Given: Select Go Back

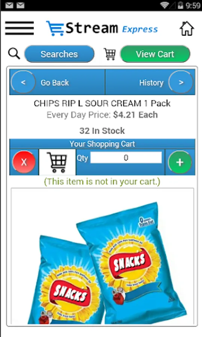Looking at the screenshot, I should tap(55, 82).
